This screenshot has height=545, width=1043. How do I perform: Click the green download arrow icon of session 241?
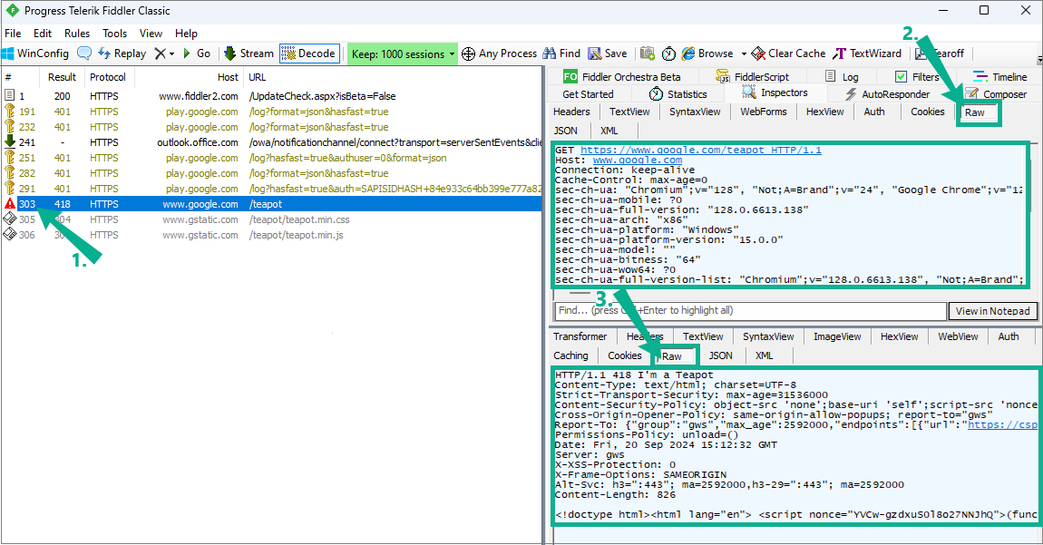coord(9,141)
